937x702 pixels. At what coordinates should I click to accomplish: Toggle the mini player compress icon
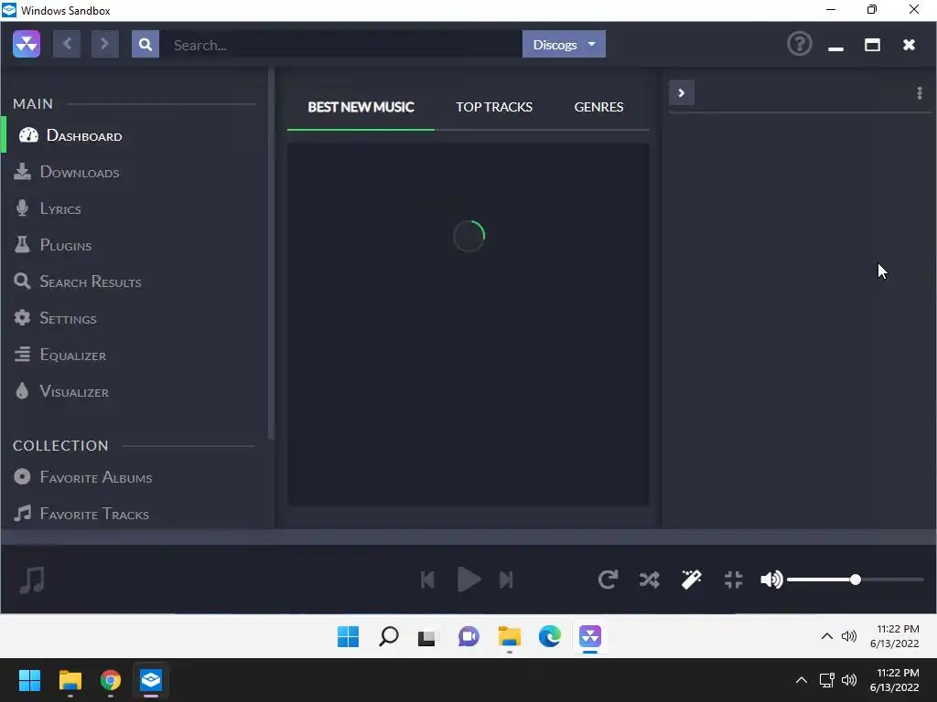click(733, 579)
